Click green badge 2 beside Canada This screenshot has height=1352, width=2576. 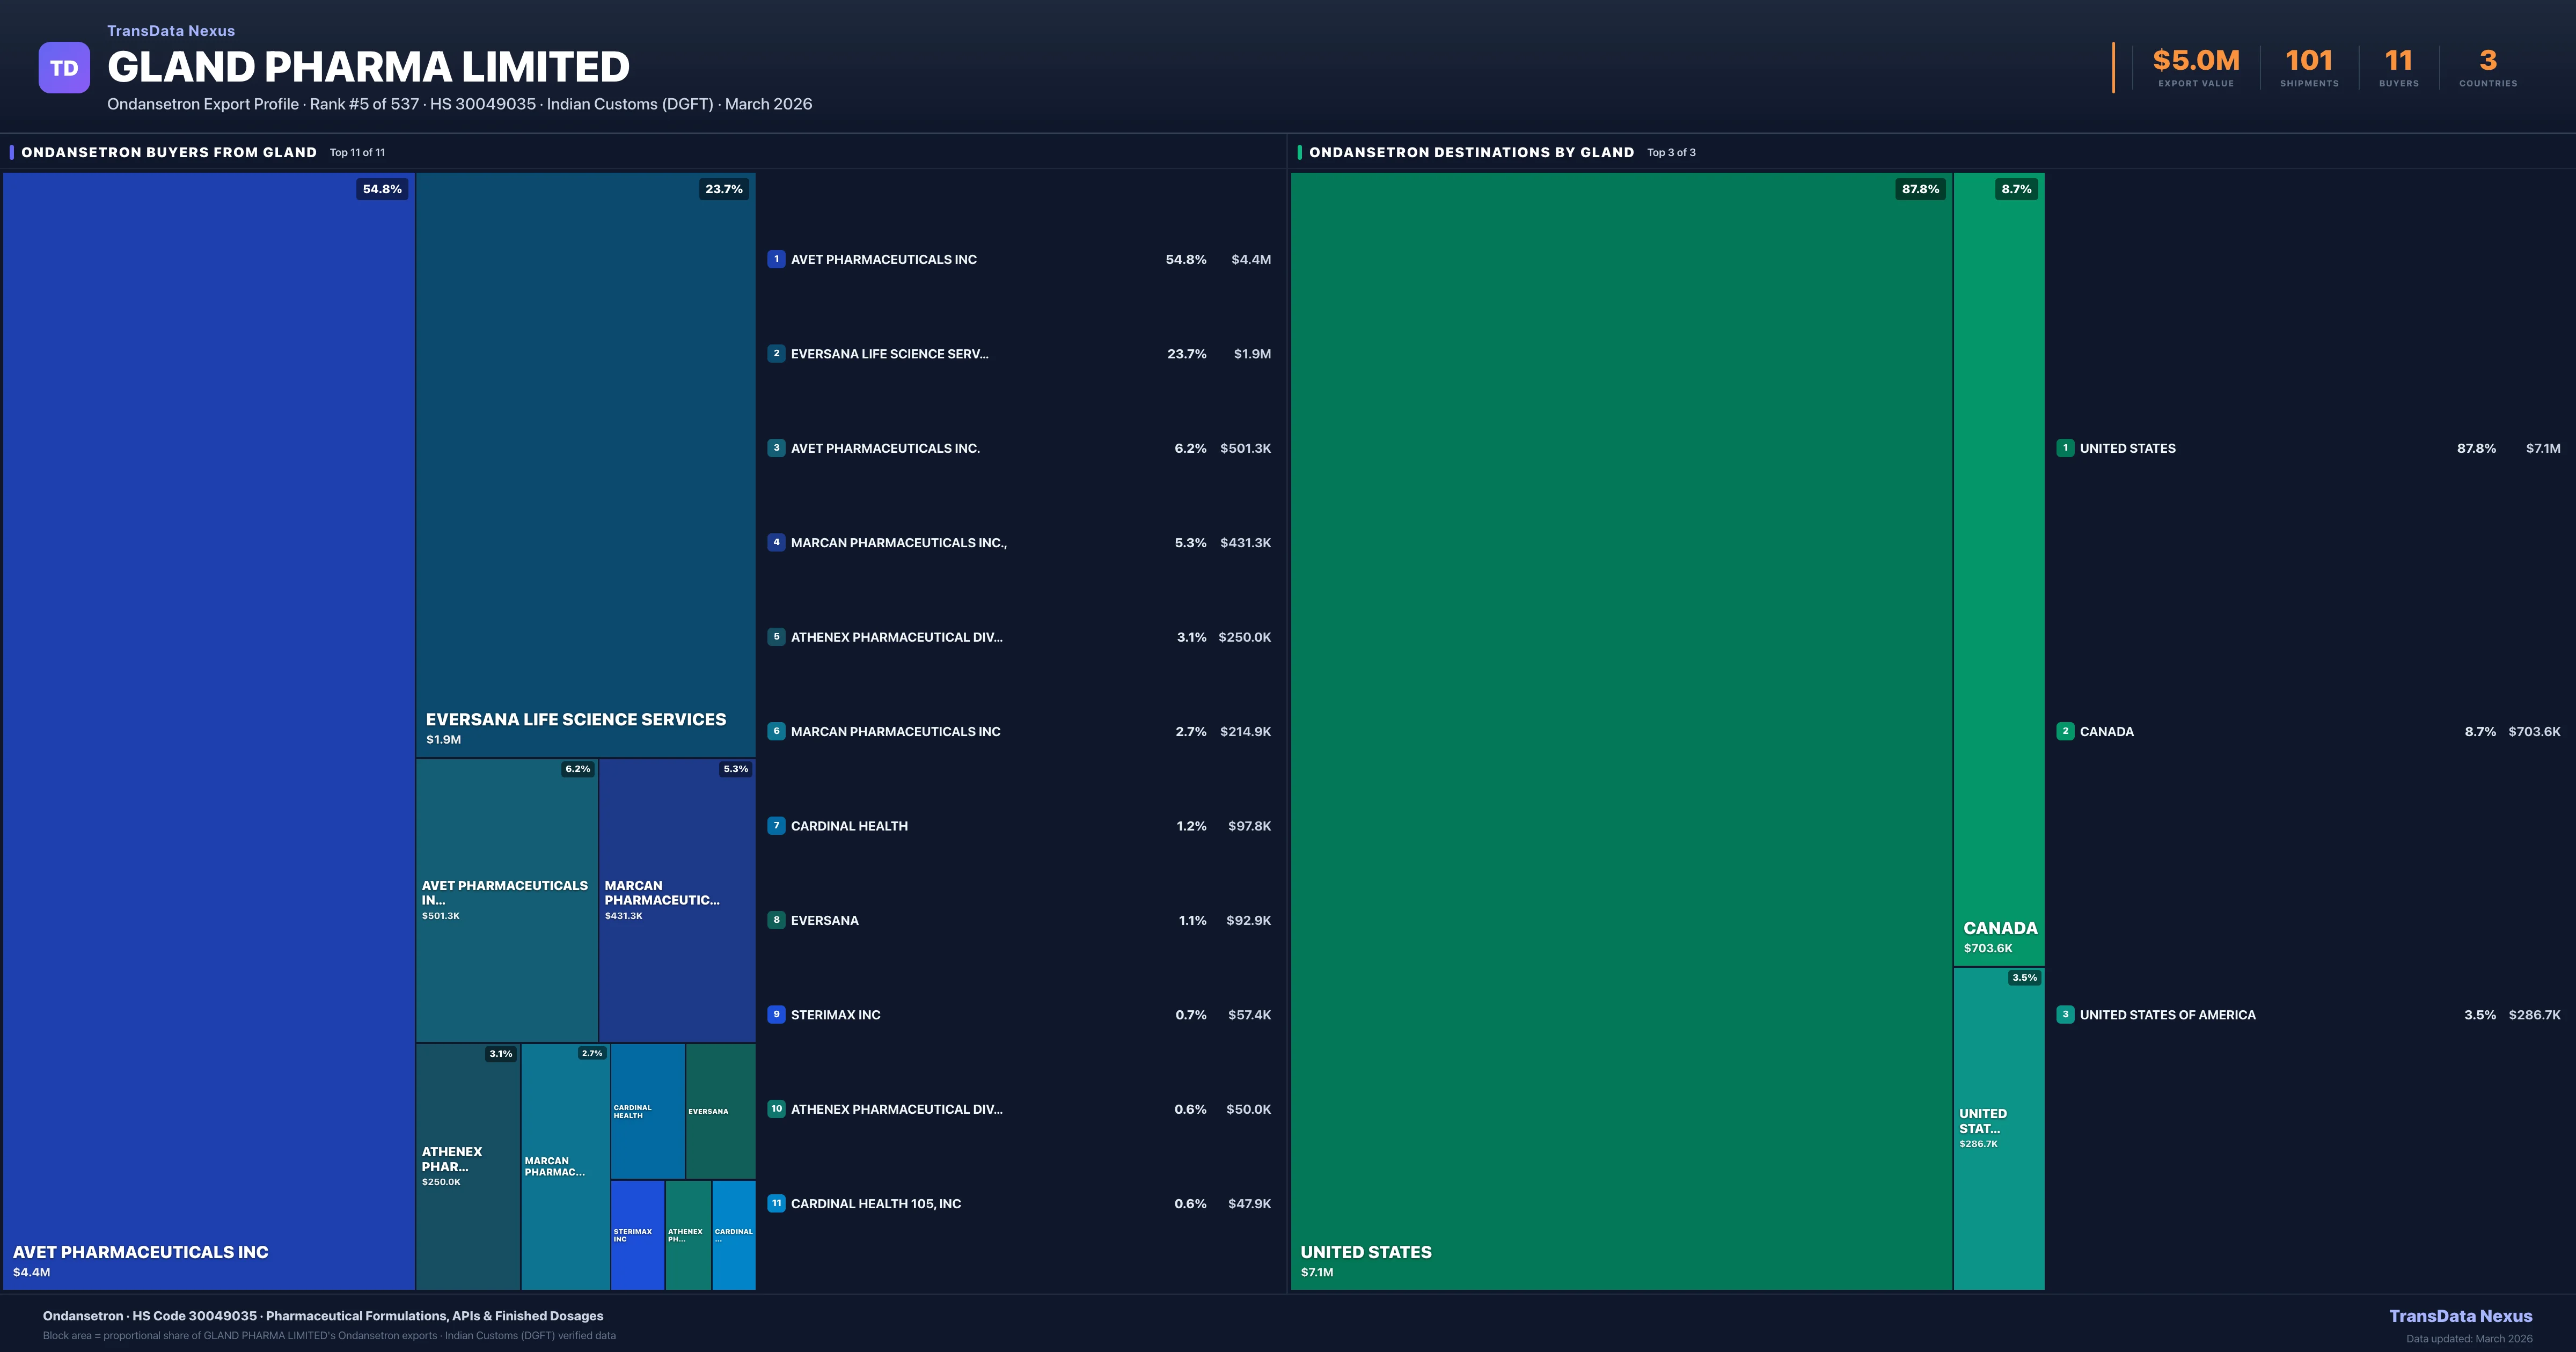point(2065,731)
